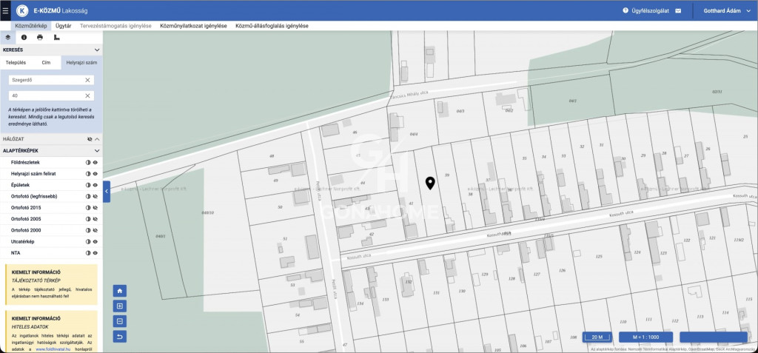Open the layers panel icon

click(8, 36)
